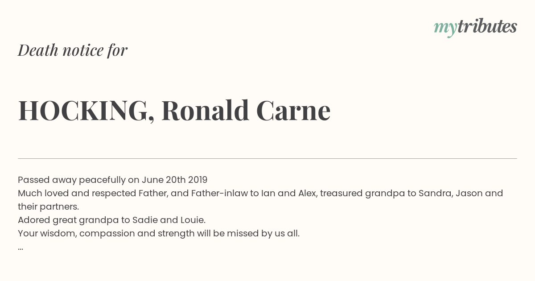Click the ellipsis at end of notice

tap(21, 248)
